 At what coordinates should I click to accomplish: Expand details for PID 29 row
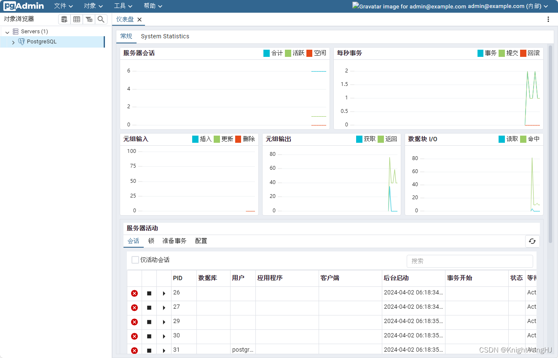tap(164, 322)
